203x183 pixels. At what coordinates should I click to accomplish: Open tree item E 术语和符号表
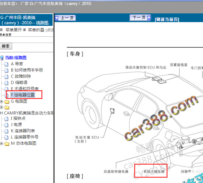coord(25,89)
